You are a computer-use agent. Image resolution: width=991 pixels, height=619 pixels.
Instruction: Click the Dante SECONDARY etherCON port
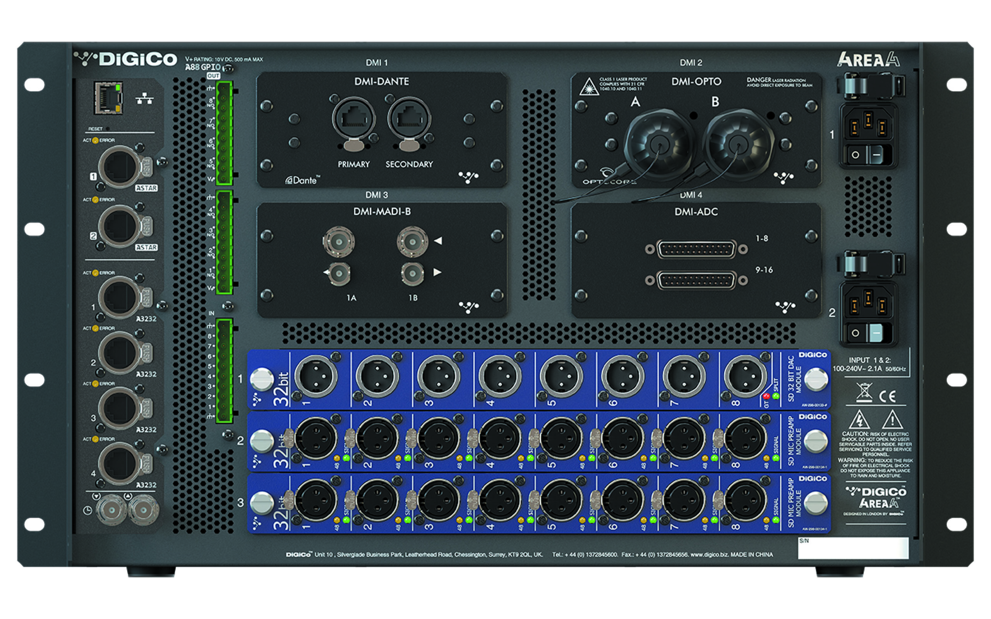(409, 120)
